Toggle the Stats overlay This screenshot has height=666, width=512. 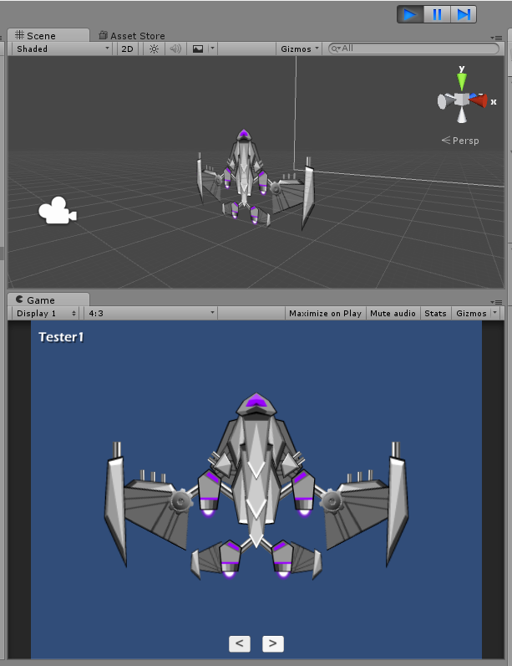coord(435,314)
